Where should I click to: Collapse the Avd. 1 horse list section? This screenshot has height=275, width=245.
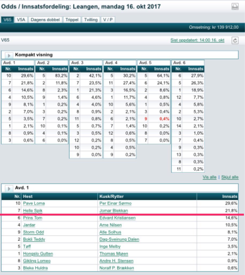pyautogui.click(x=9, y=188)
